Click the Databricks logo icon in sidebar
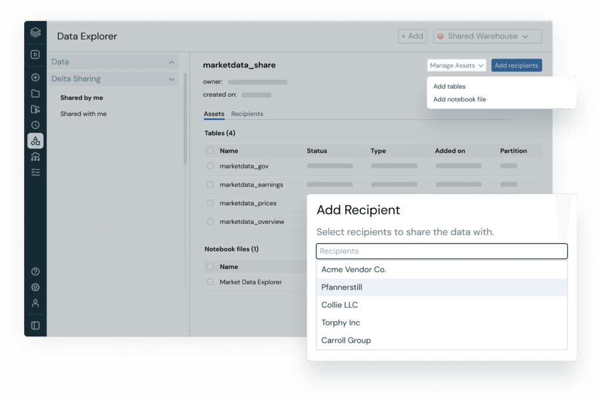This screenshot has width=601, height=401. (x=35, y=33)
